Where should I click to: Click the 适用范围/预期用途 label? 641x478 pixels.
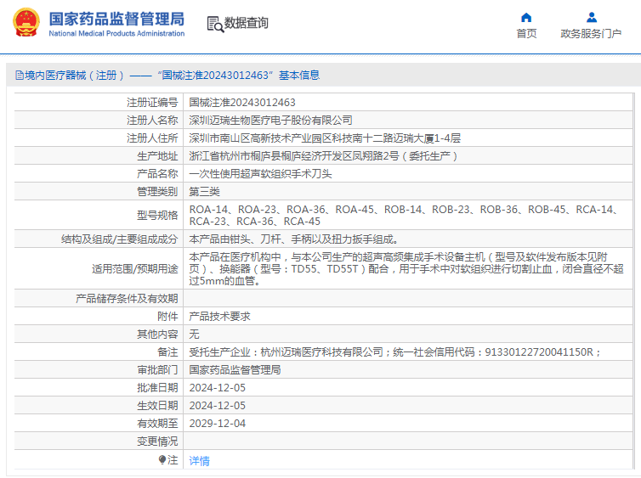pos(135,268)
